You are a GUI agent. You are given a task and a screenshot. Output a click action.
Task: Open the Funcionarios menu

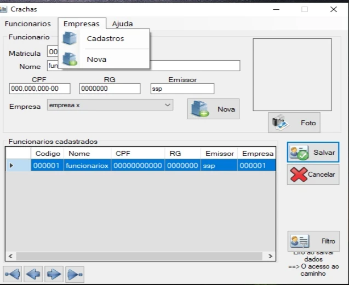pyautogui.click(x=27, y=24)
